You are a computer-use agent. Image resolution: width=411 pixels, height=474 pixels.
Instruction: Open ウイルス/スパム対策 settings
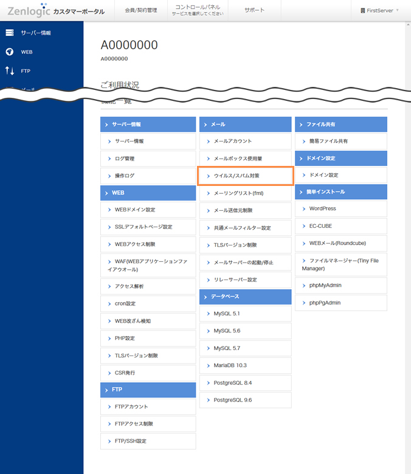pos(246,176)
